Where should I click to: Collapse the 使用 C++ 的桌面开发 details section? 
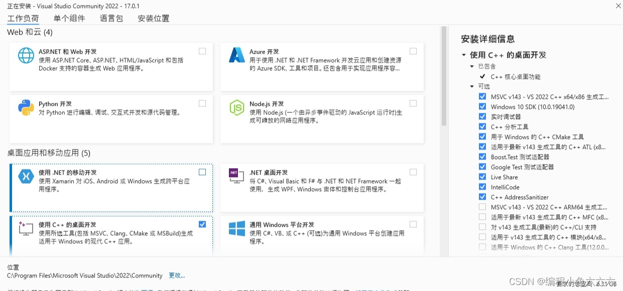click(464, 55)
